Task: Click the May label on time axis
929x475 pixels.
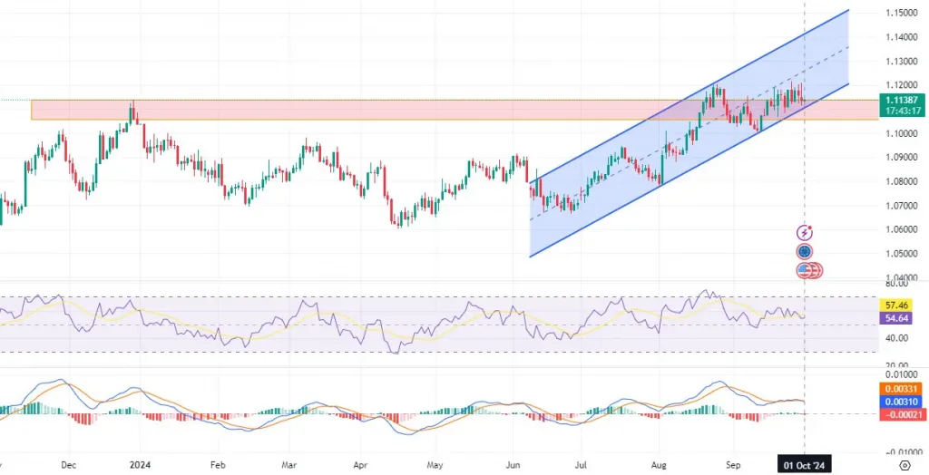Action: (x=435, y=464)
